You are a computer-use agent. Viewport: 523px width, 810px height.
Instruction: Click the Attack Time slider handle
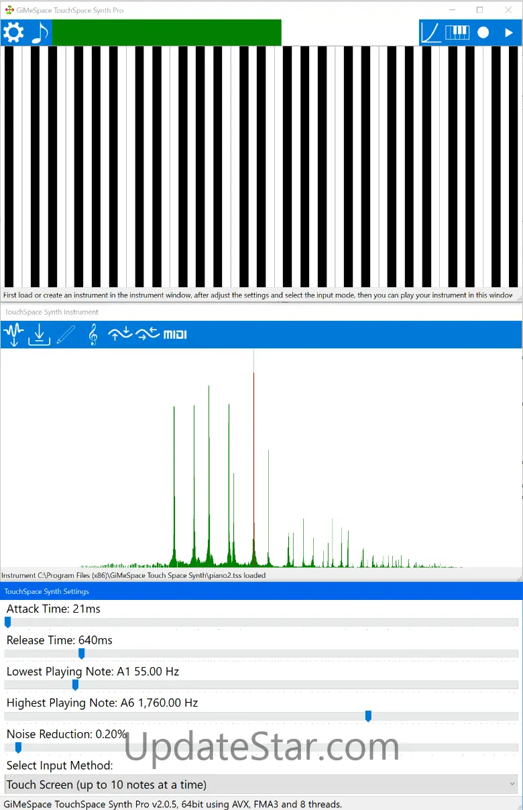8,622
